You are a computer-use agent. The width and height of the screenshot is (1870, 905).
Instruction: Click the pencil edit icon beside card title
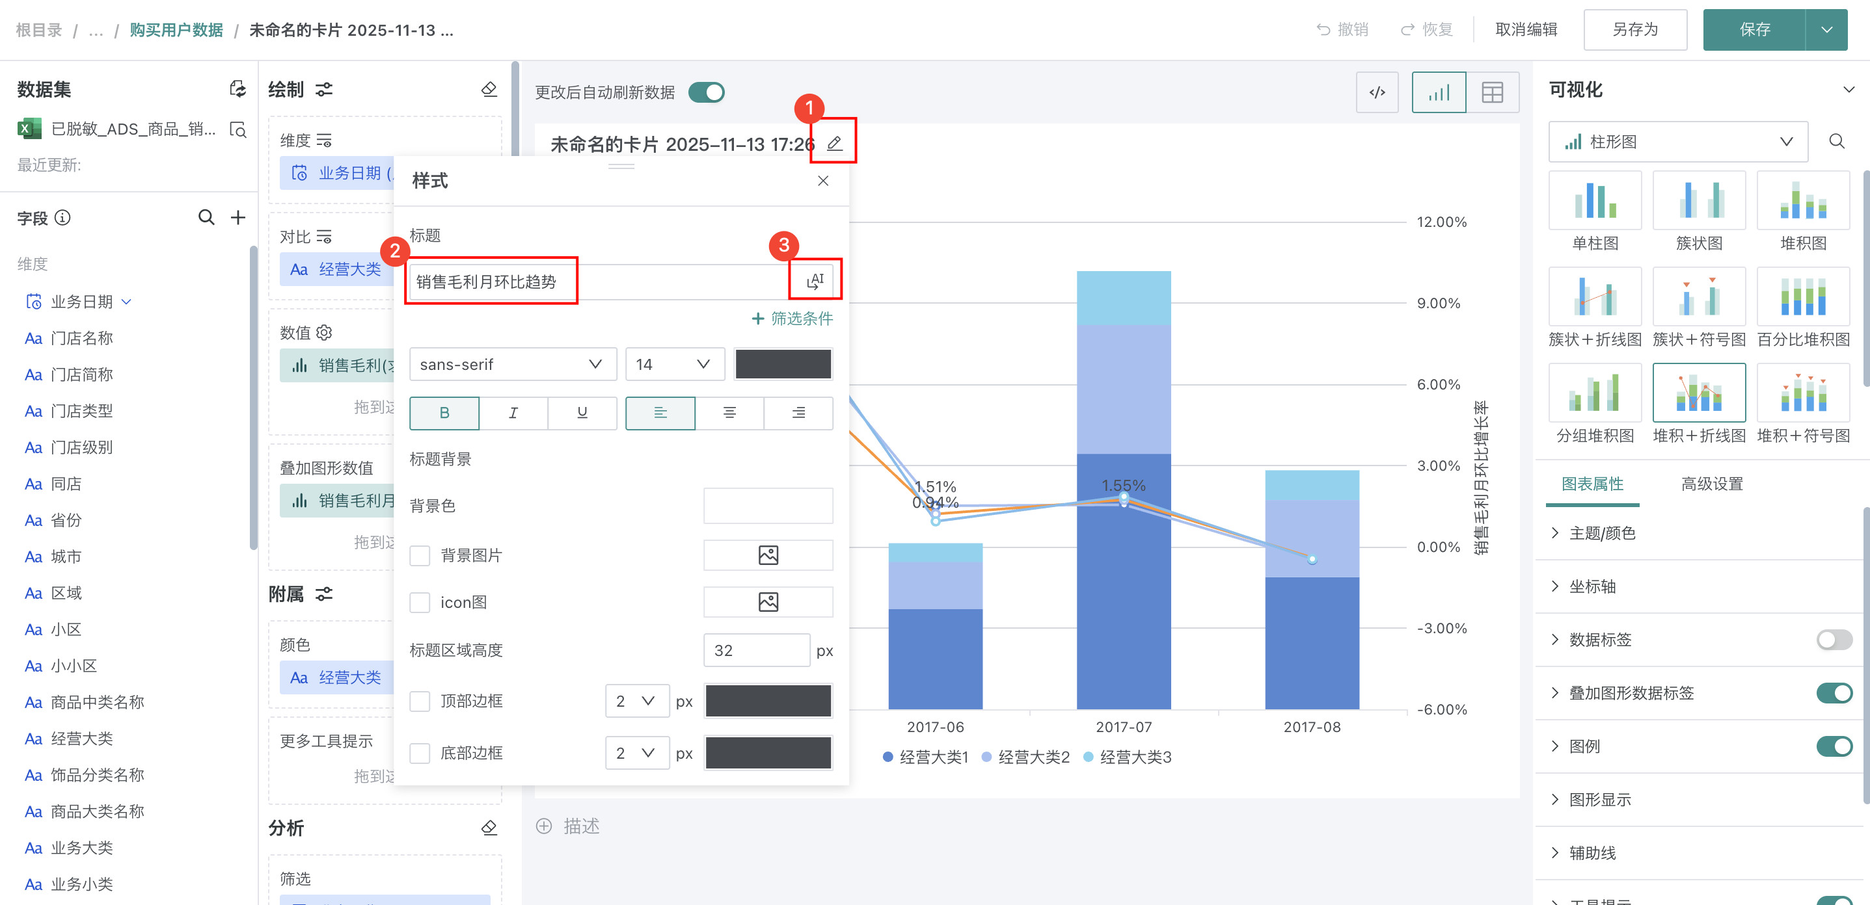coord(834,143)
